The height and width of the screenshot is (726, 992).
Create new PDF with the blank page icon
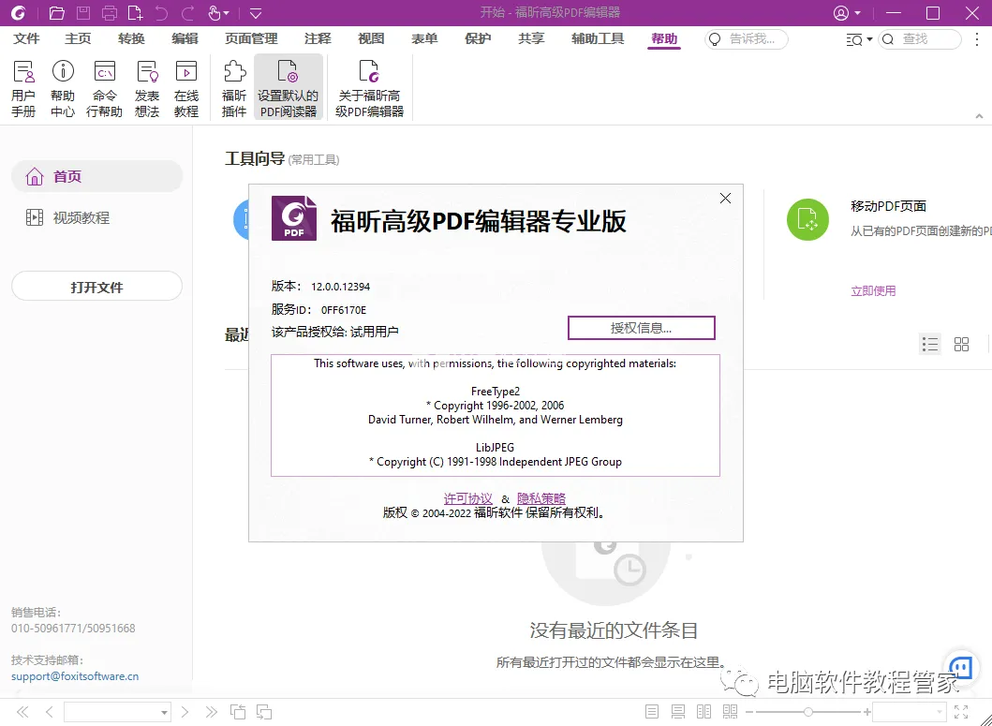[x=135, y=13]
